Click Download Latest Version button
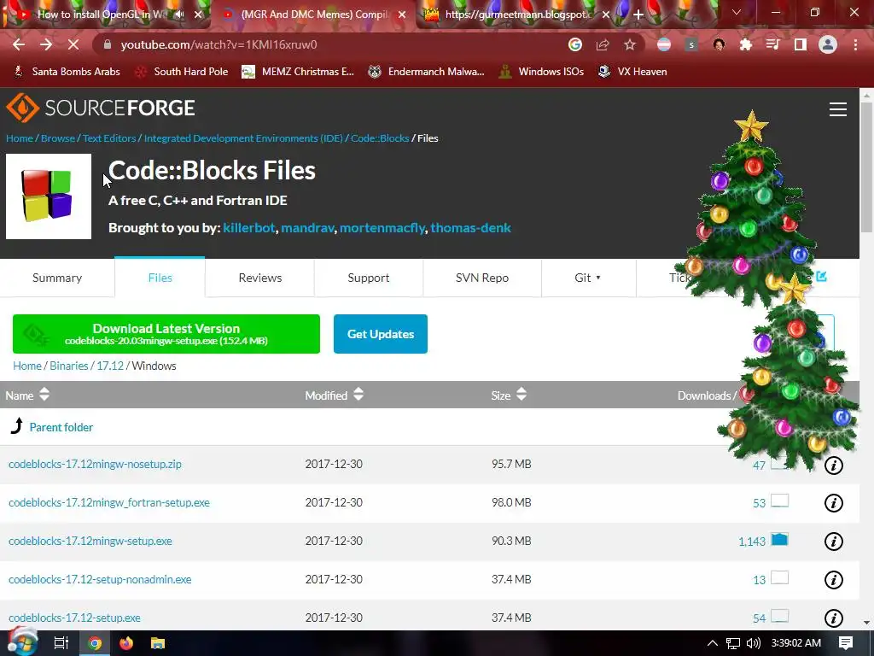874x656 pixels. (166, 334)
